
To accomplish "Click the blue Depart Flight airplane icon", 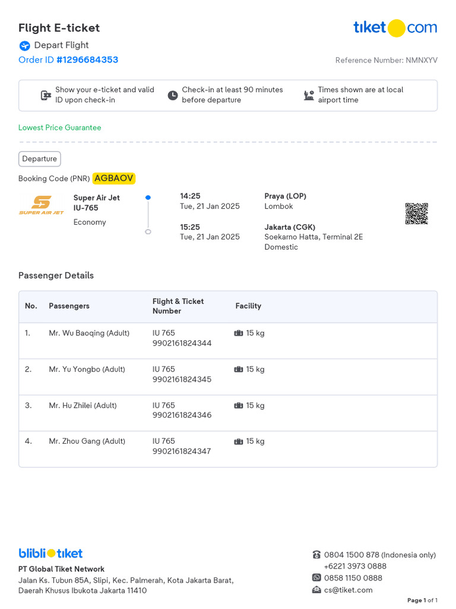I will pyautogui.click(x=25, y=46).
